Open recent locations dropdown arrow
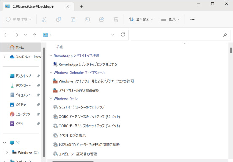 [26, 35]
